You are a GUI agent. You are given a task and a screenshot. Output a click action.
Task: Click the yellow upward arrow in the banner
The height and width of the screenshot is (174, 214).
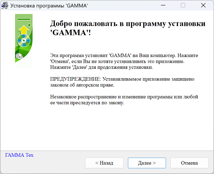coord(23,30)
